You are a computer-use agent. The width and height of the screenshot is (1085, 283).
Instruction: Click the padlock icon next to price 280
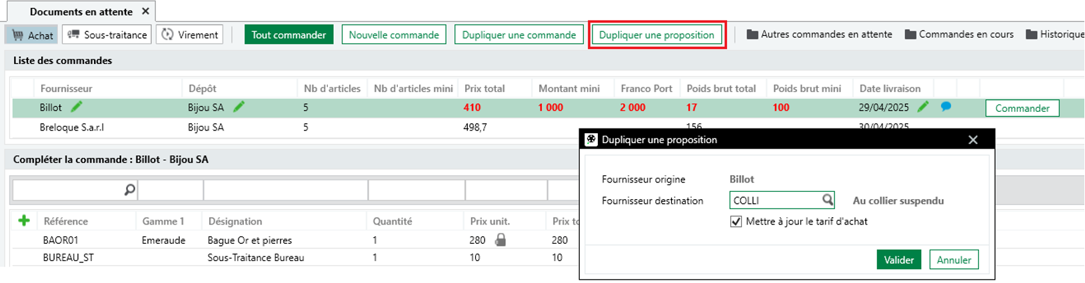click(501, 240)
